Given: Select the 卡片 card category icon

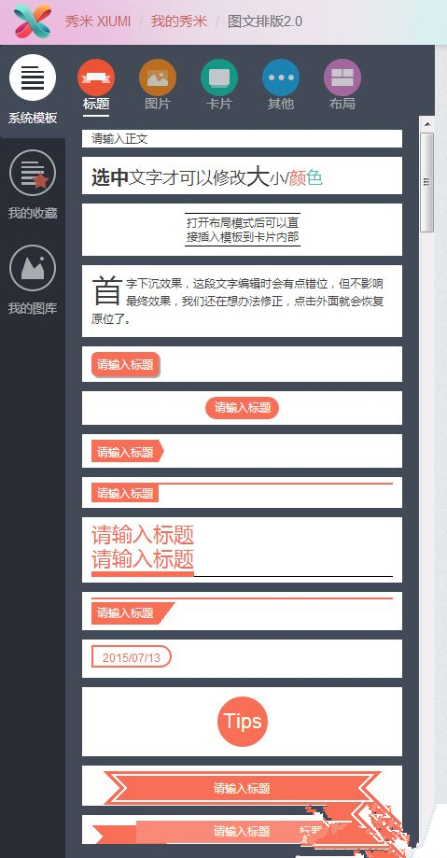Looking at the screenshot, I should (219, 77).
